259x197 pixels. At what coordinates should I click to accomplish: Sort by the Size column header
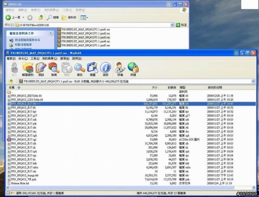(149, 87)
